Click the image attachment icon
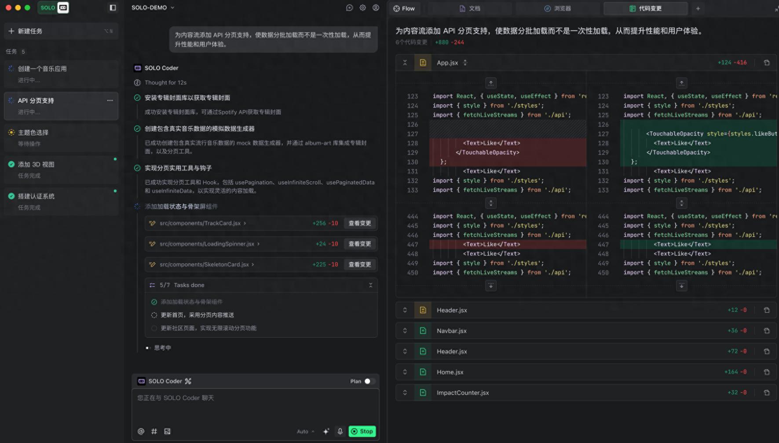Image resolution: width=779 pixels, height=443 pixels. click(167, 431)
